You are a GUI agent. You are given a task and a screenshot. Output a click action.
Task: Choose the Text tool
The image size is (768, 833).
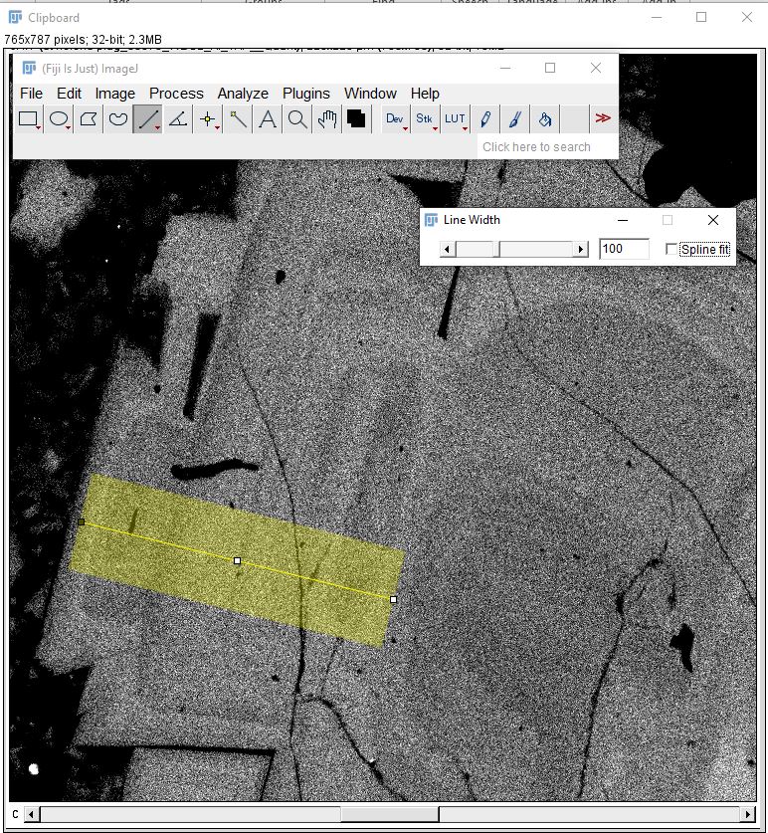[x=268, y=119]
